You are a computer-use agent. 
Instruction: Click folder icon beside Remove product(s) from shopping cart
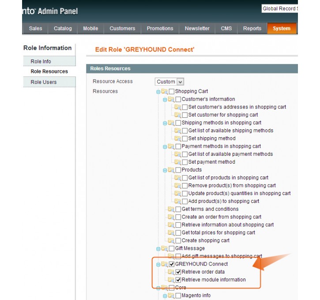click(x=177, y=186)
